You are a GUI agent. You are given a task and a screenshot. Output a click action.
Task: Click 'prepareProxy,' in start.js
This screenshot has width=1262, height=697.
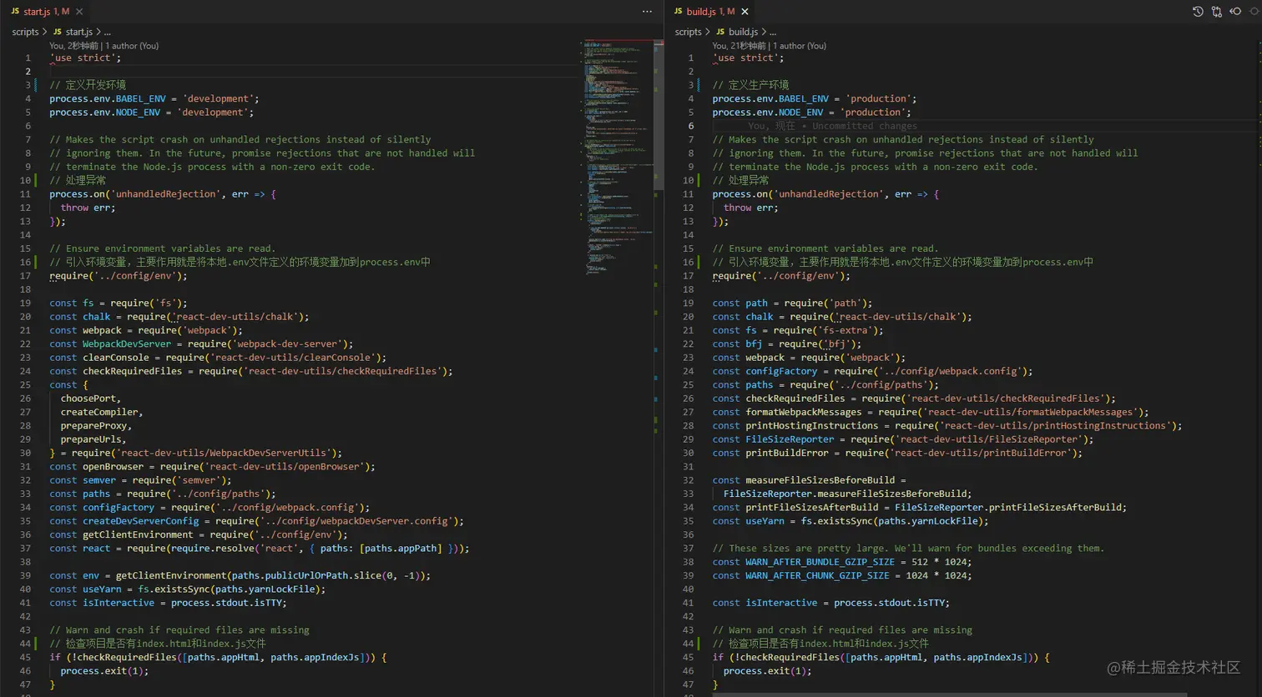tap(96, 425)
